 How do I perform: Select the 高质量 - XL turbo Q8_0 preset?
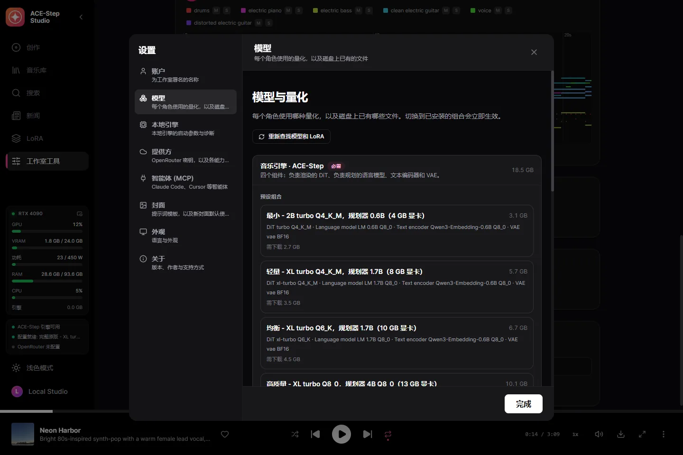point(397,381)
